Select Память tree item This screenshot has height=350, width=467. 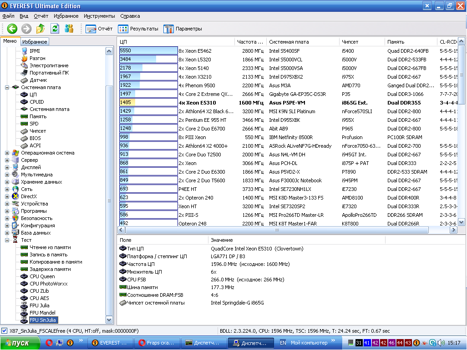pos(38,116)
